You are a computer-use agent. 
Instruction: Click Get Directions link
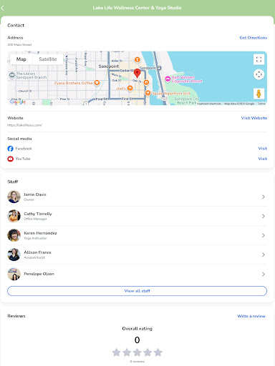254,38
